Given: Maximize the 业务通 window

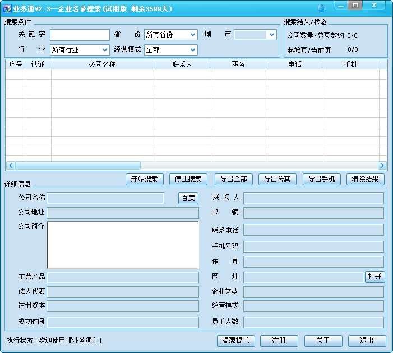Looking at the screenshot, I should coord(355,5).
